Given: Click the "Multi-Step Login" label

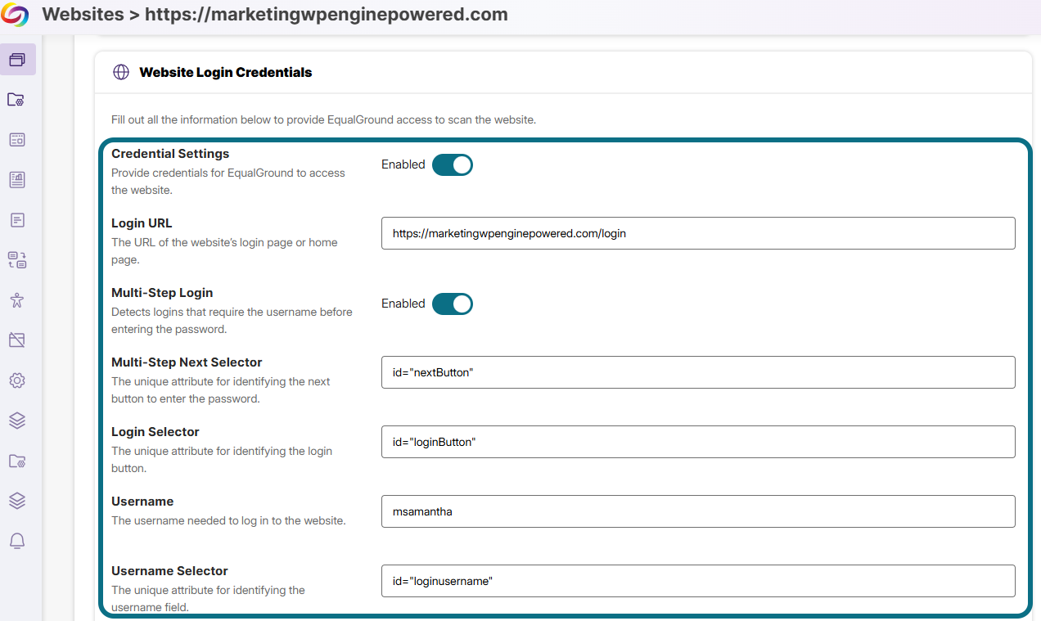Looking at the screenshot, I should point(162,293).
